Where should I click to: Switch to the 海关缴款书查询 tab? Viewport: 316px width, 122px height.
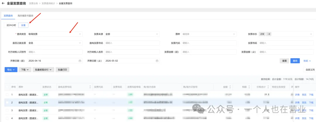click(25, 16)
